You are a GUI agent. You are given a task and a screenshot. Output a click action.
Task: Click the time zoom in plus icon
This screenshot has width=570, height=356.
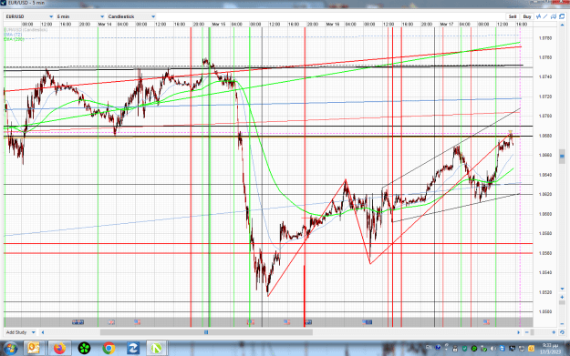coord(554,332)
